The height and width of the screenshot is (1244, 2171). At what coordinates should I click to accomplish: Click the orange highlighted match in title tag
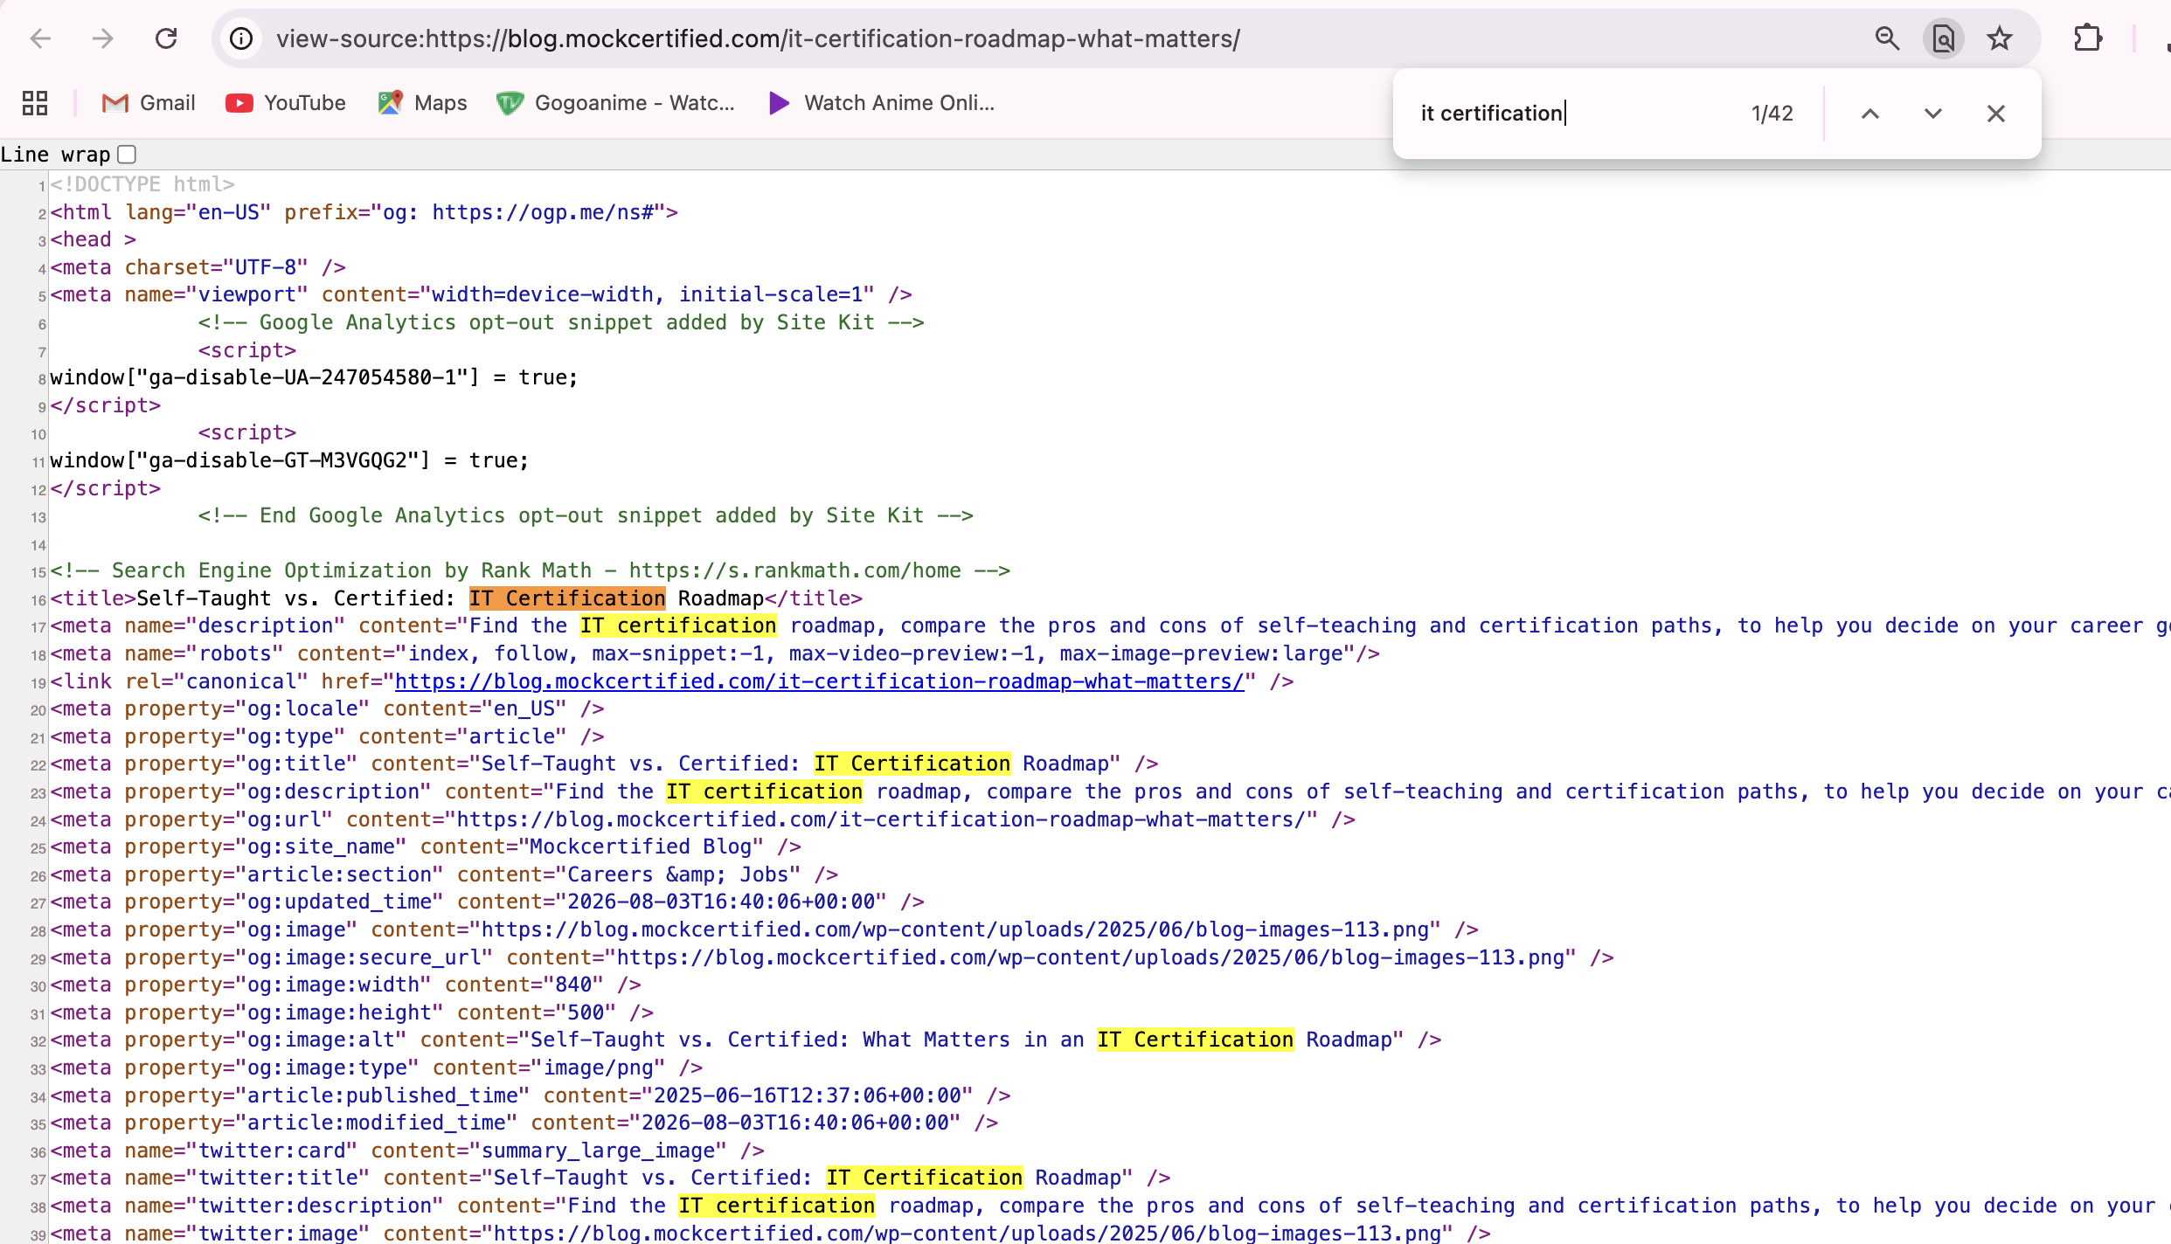coord(567,598)
